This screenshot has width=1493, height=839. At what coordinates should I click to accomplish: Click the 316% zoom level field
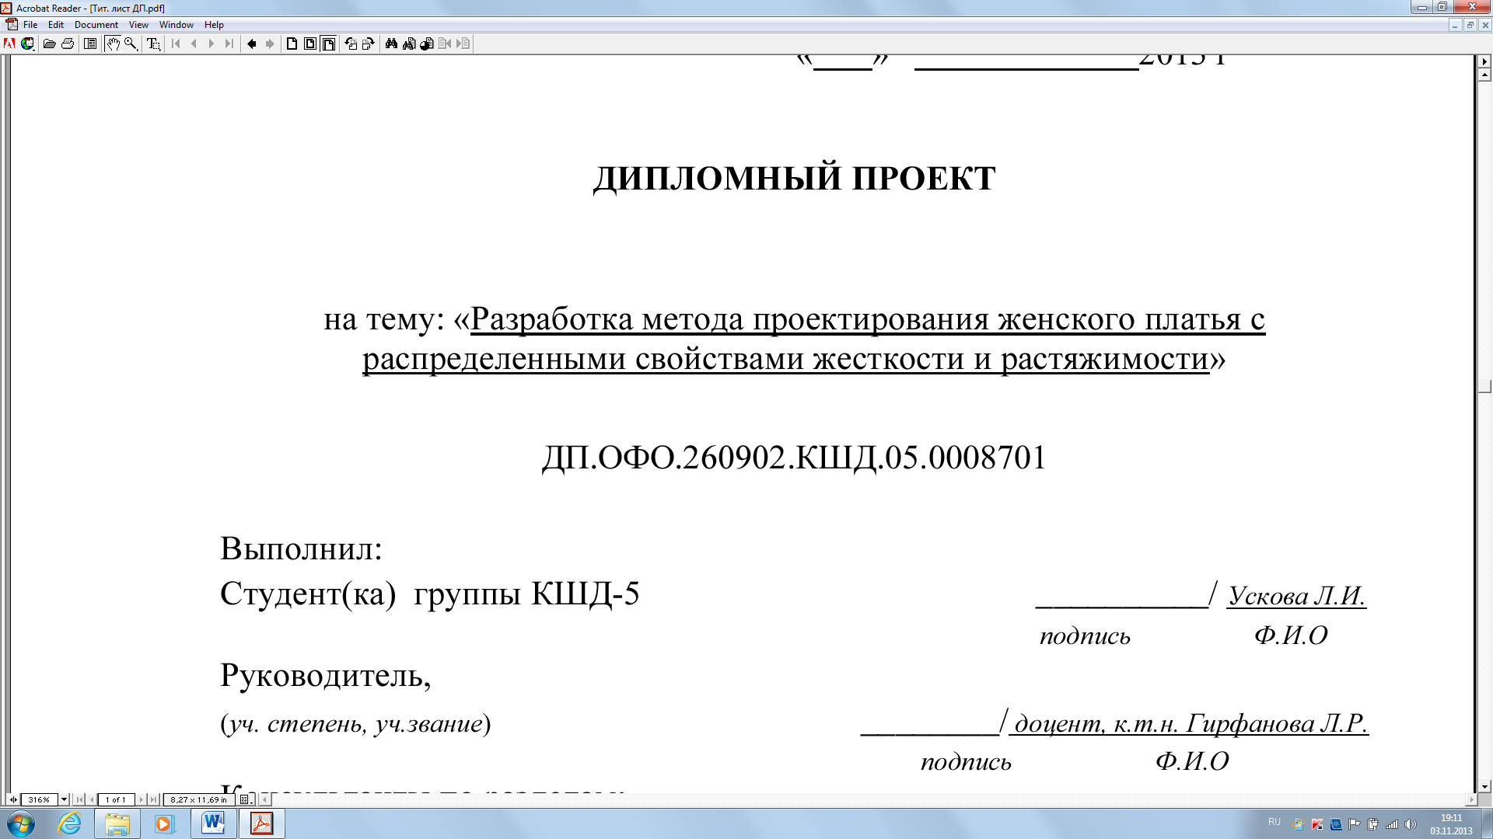pos(39,799)
